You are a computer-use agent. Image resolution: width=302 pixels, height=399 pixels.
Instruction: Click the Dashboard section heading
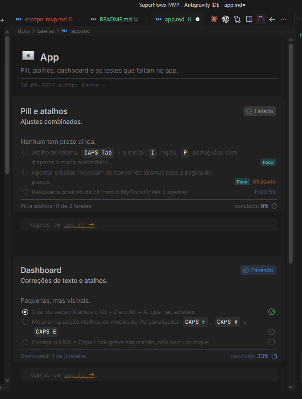[x=41, y=270]
